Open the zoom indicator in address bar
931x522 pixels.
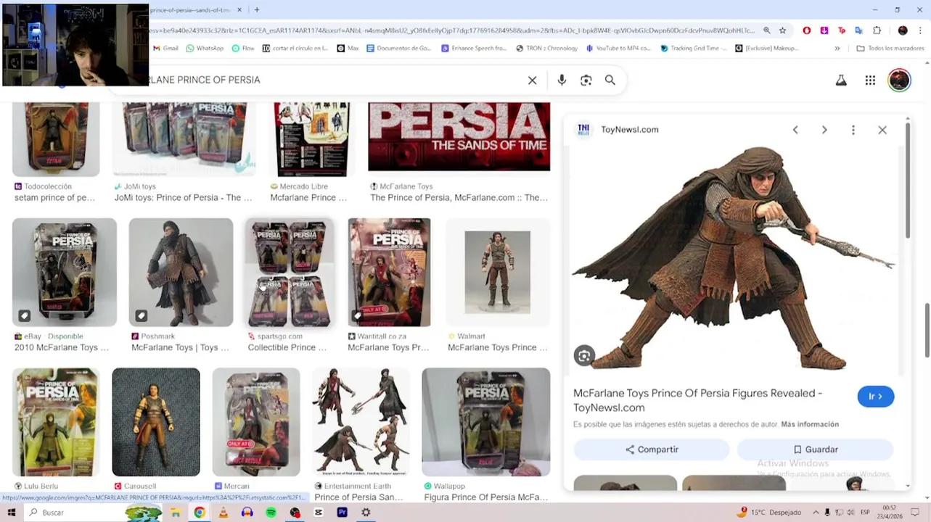[766, 30]
